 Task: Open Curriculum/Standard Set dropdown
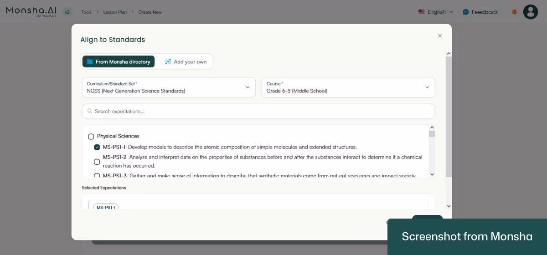[169, 87]
